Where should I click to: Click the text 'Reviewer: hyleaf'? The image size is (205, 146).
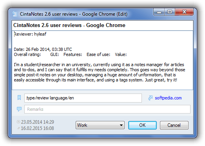pos(30,34)
